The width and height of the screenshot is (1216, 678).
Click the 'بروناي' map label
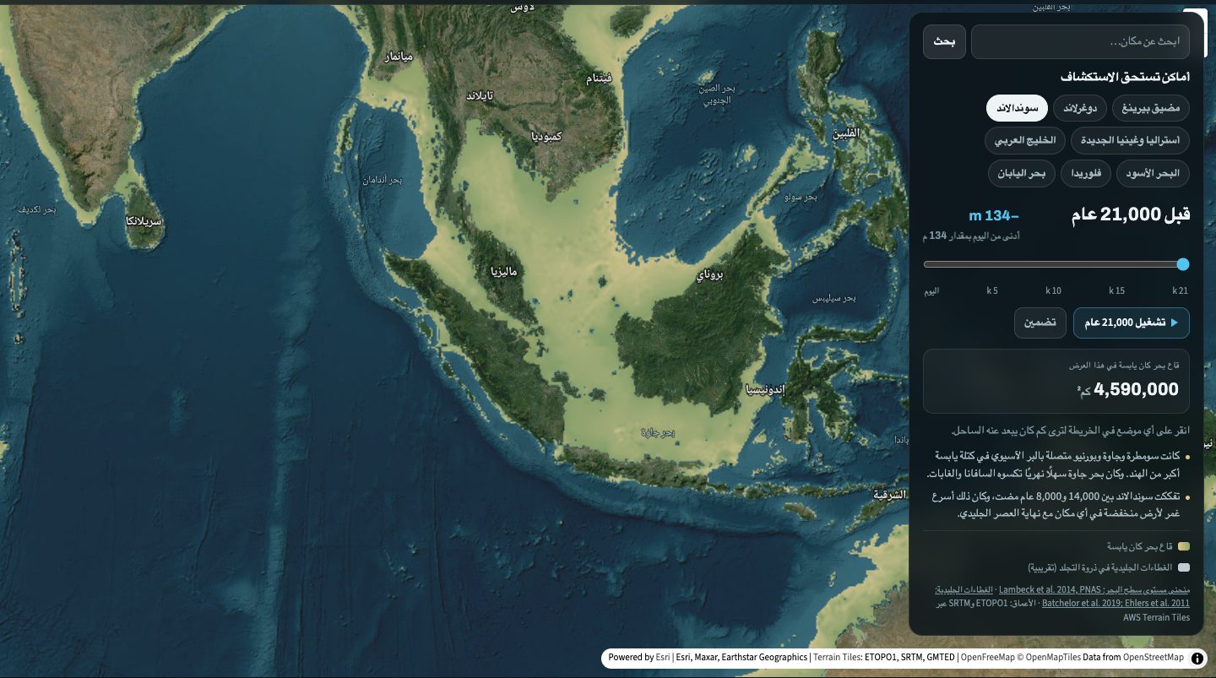[x=709, y=276]
